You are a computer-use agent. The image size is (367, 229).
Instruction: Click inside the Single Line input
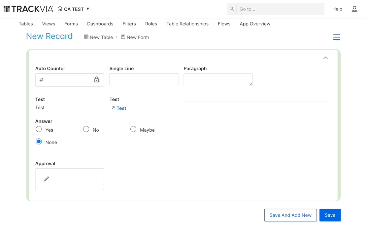(x=144, y=80)
